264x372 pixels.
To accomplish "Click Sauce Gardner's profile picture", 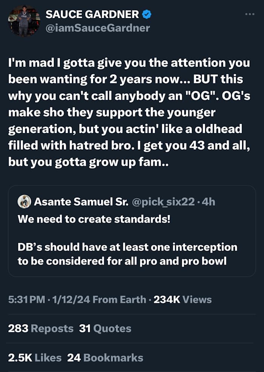I will point(25,21).
